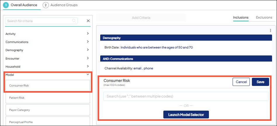Viewport: 277px width, 126px height.
Task: Go to the Audience Groups step
Action: click(60, 5)
